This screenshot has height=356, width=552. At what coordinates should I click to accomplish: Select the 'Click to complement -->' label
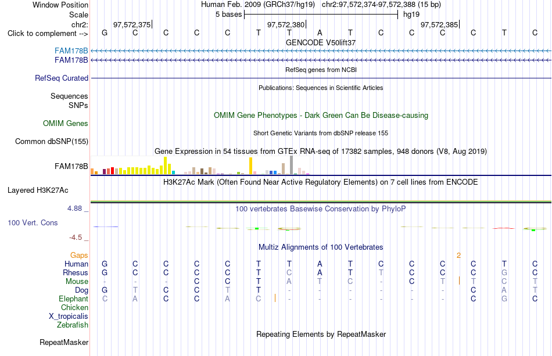click(48, 34)
